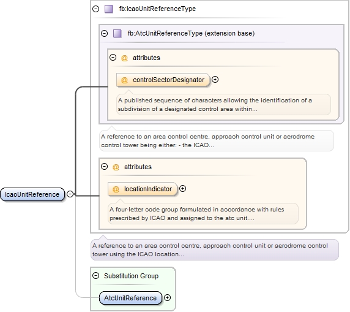Collapse fb:AtcUnitReferenceType extension base section
350x312 pixels.
[104, 34]
